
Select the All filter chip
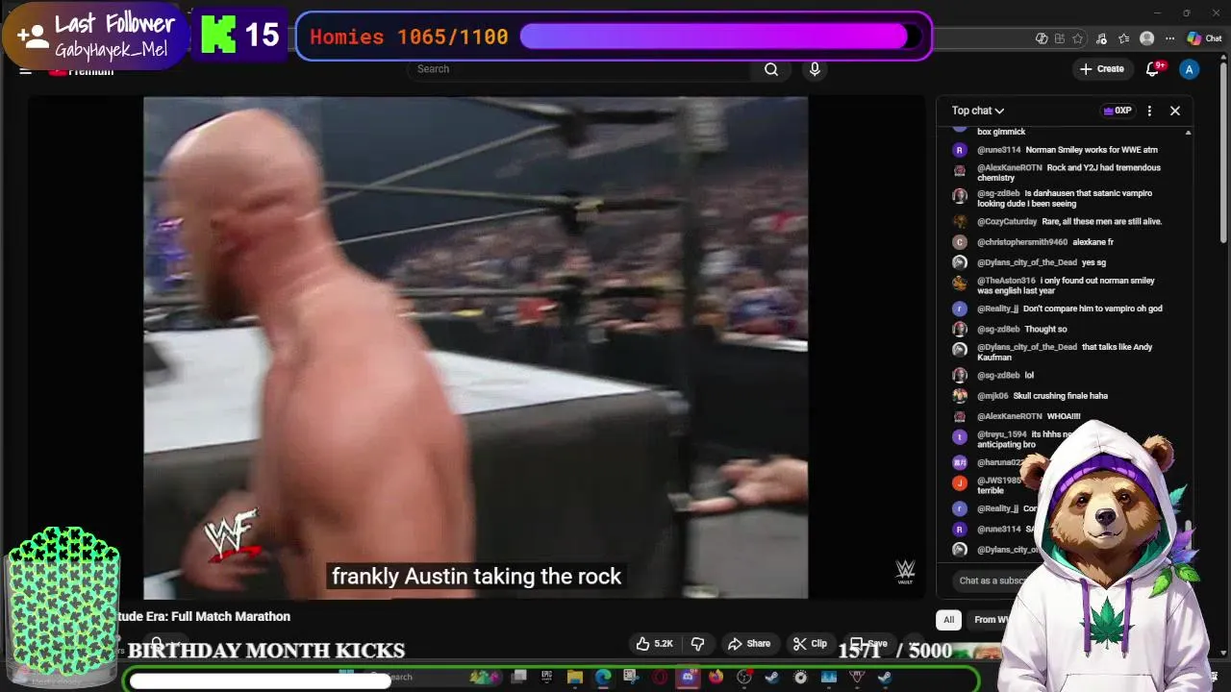[949, 620]
